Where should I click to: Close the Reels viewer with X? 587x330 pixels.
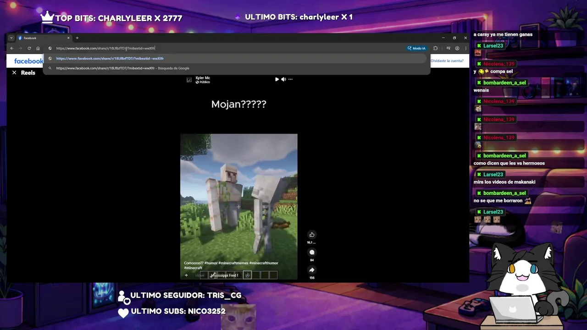14,72
